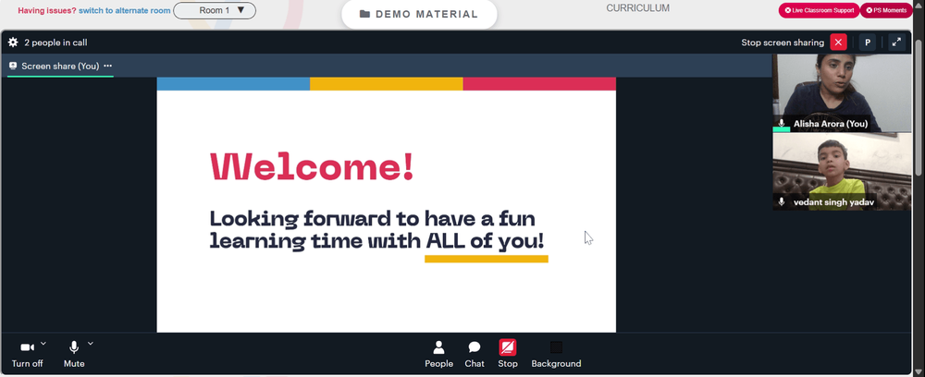Open Screen share tab options ellipsis
This screenshot has width=925, height=377.
tap(107, 66)
